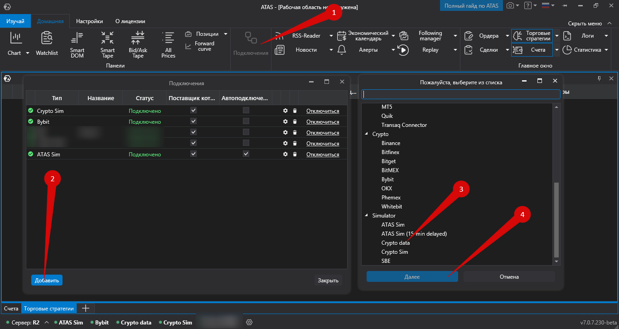This screenshot has width=619, height=329.
Task: Collapse the Crypto tree group
Action: click(x=367, y=134)
